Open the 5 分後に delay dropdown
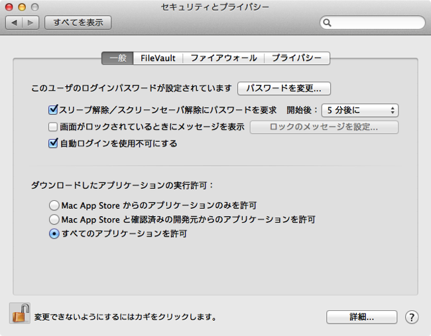 coord(360,111)
